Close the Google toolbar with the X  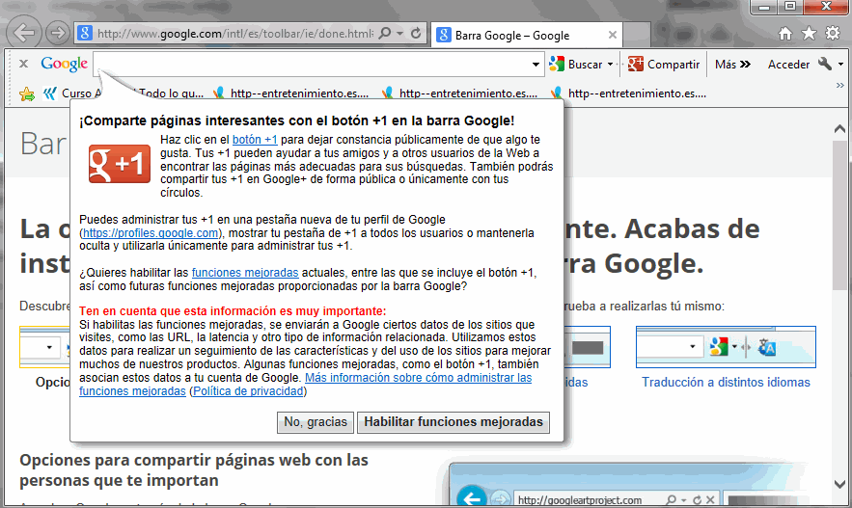pos(23,64)
